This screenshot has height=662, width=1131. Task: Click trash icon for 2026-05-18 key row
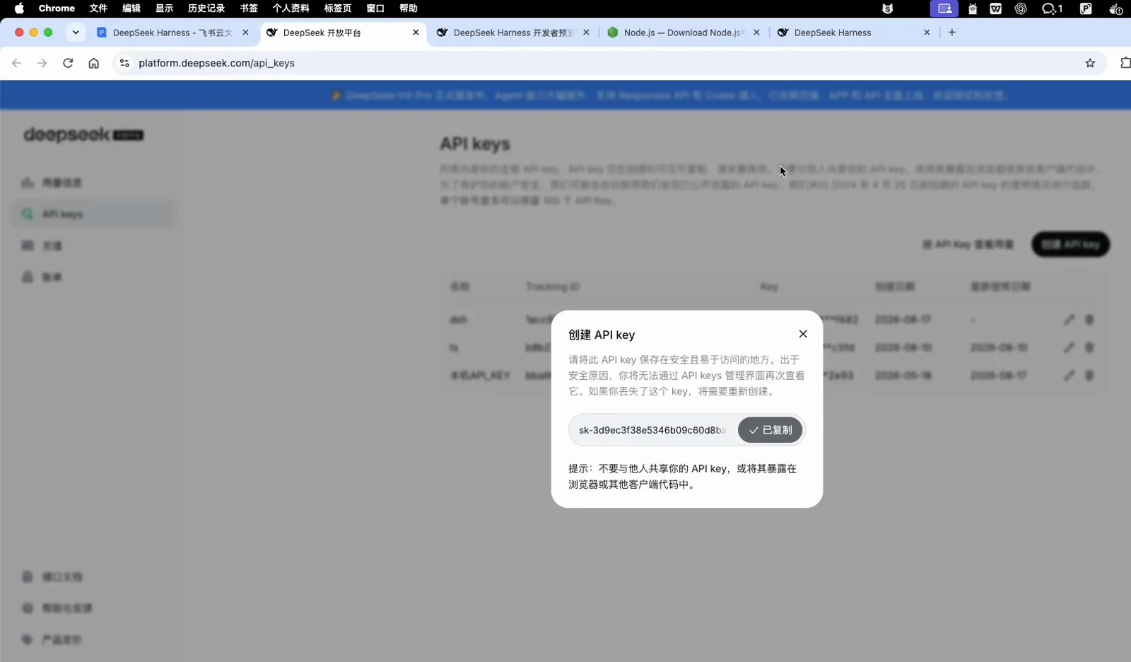(1089, 376)
